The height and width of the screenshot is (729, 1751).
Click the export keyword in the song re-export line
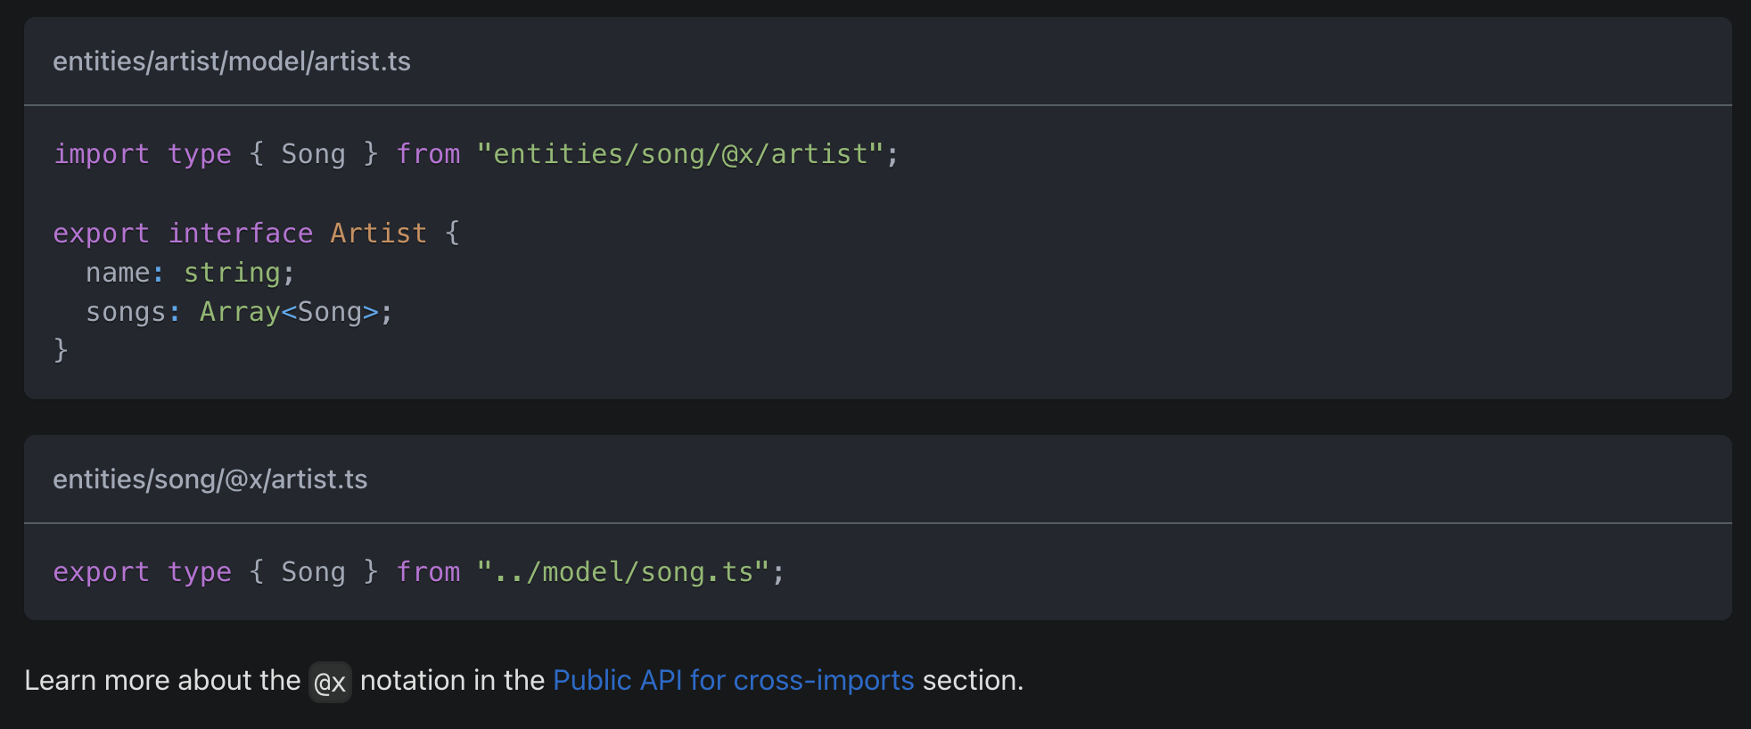(101, 572)
